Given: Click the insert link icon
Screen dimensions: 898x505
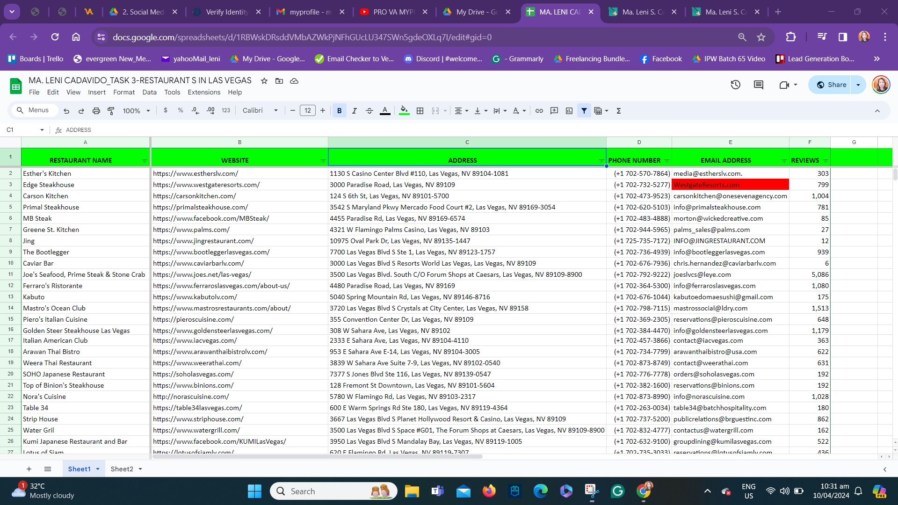Looking at the screenshot, I should 539,111.
